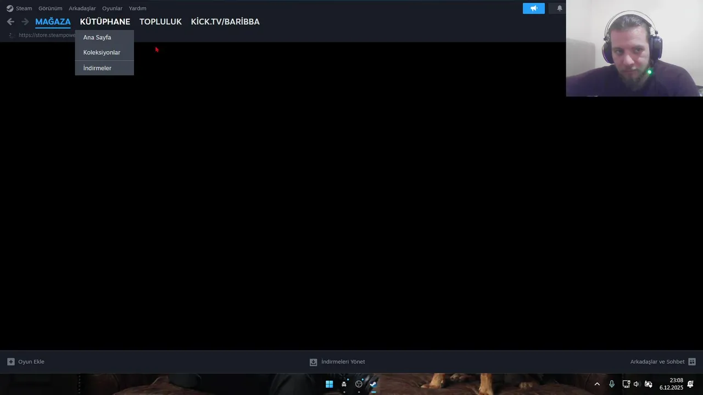This screenshot has width=703, height=395.
Task: Open the network tray icon
Action: coord(626,384)
